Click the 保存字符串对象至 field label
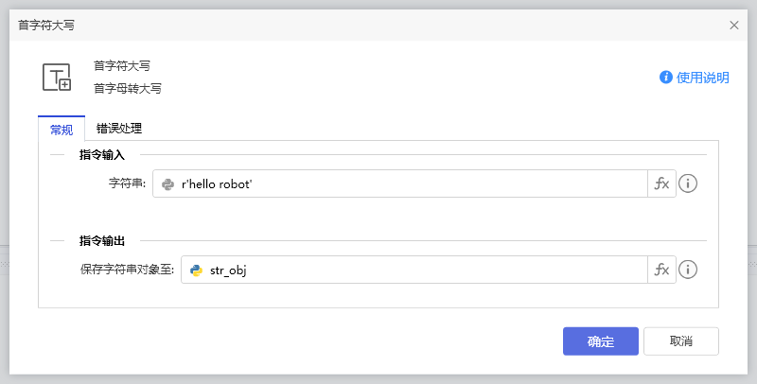The width and height of the screenshot is (757, 384). tap(127, 271)
